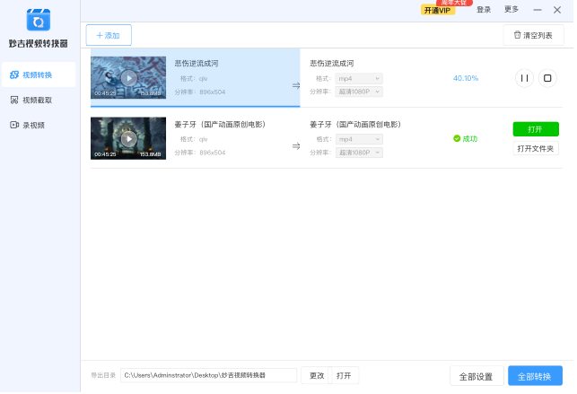Open the 录视频 sidebar section
577x394 pixels.
(28, 126)
